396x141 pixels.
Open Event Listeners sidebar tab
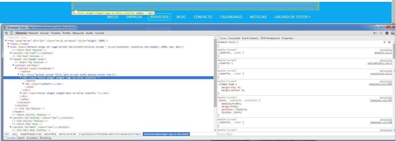pos(250,38)
